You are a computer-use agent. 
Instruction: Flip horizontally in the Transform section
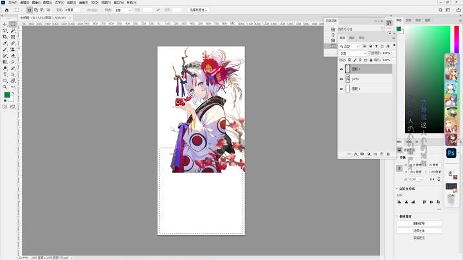point(432,179)
